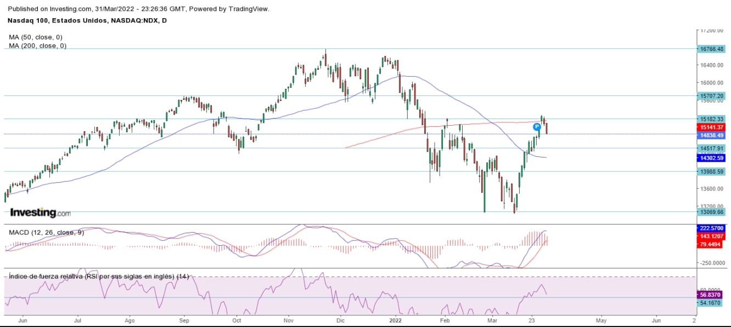Viewport: 731px width, 327px height.
Task: Select the red 143.1207 MACD signal tag
Action: coord(712,236)
